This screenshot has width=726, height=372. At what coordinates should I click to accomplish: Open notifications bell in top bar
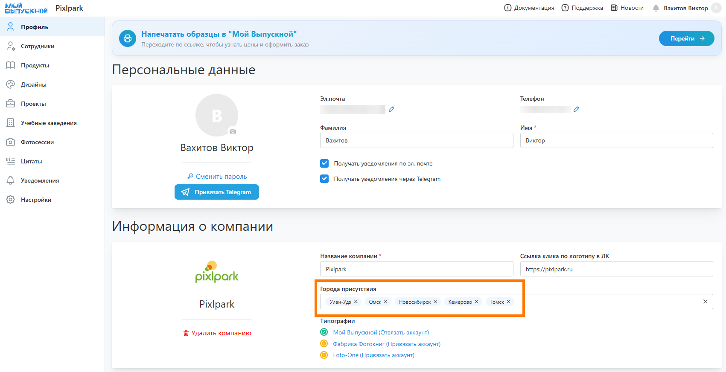pos(656,8)
